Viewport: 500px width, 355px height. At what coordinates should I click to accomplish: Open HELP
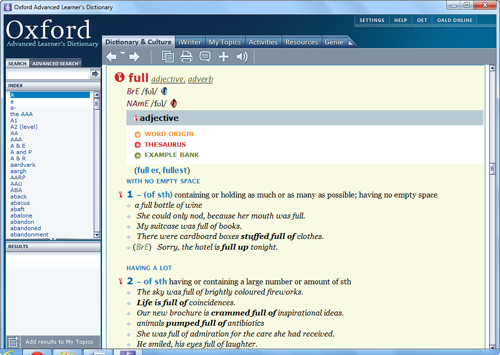pyautogui.click(x=400, y=20)
